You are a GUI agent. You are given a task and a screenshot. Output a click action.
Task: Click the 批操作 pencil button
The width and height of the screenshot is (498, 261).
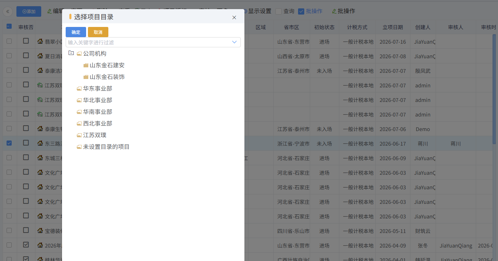pos(343,11)
